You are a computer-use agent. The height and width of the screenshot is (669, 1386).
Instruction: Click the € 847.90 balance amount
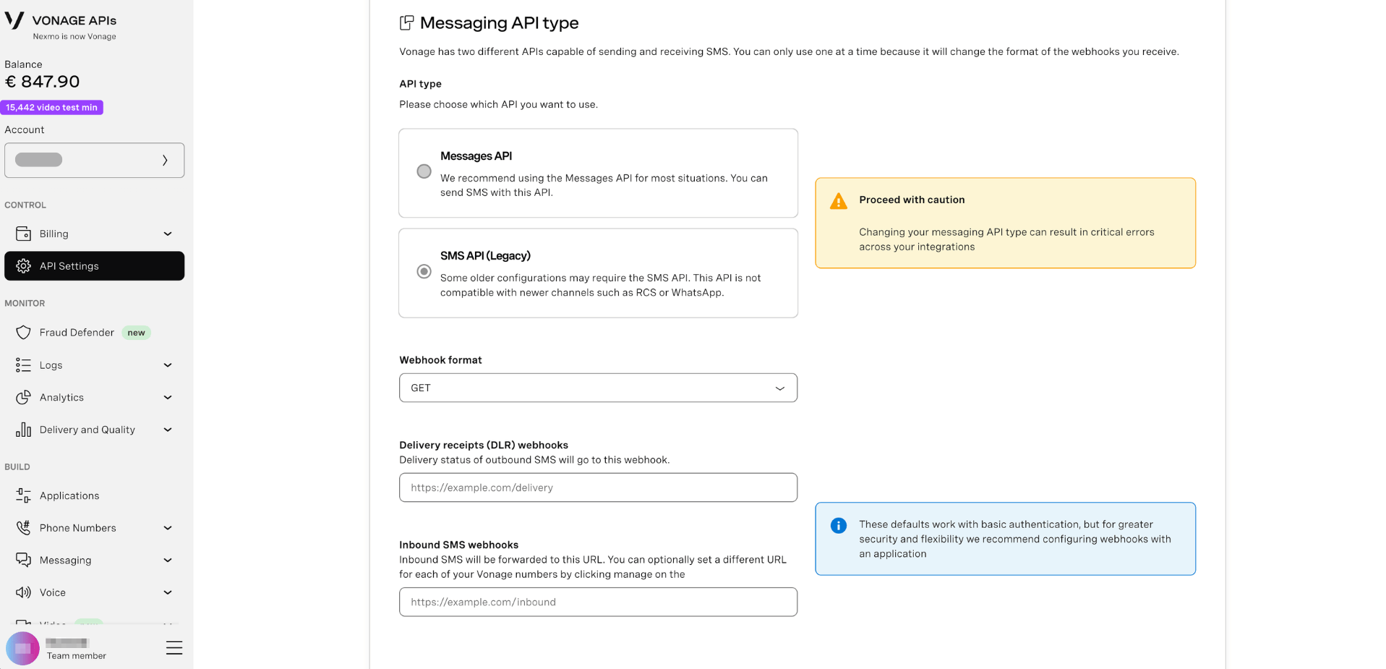pos(42,82)
